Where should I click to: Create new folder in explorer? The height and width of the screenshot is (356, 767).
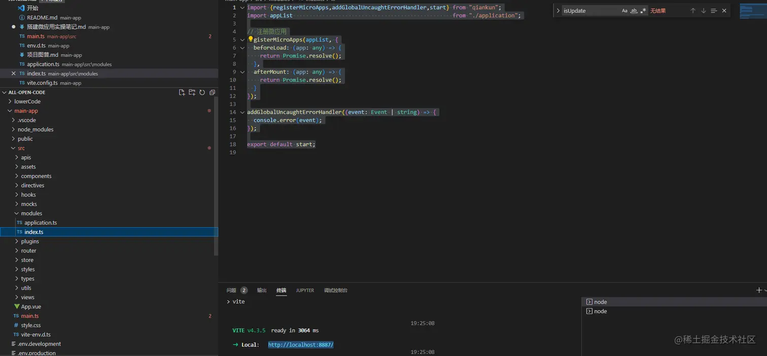pyautogui.click(x=192, y=92)
